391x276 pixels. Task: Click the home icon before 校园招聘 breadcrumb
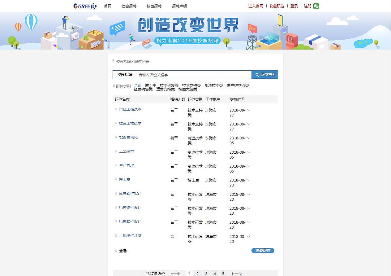pos(113,60)
